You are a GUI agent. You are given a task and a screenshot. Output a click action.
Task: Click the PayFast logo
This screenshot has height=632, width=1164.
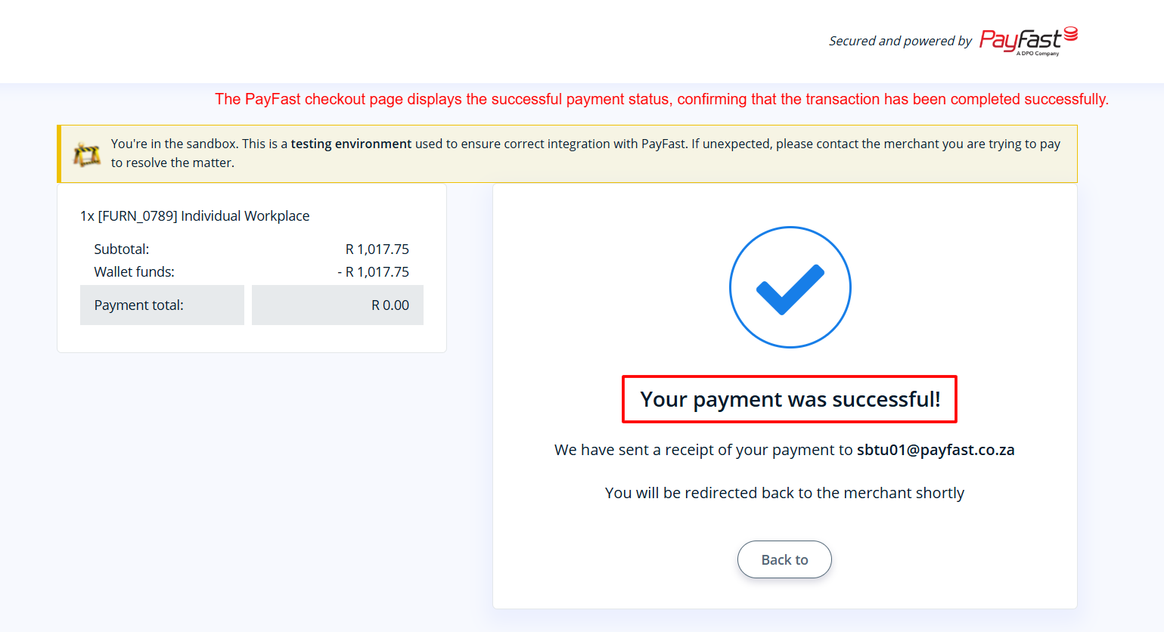1029,41
